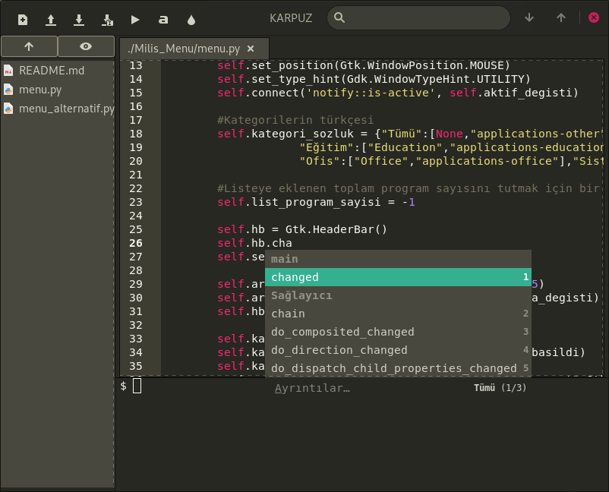Viewport: 609px width, 492px height.
Task: Click the 'self.hb.cha' code on line 26
Action: (x=254, y=243)
